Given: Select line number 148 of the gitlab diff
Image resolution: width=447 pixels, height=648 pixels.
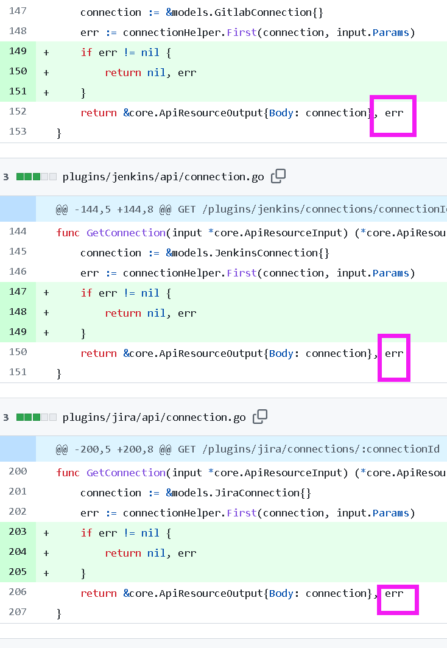Looking at the screenshot, I should click(x=18, y=31).
